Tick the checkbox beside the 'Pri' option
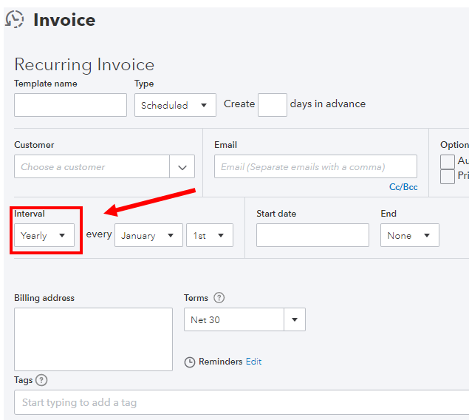The image size is (469, 420). pos(448,177)
